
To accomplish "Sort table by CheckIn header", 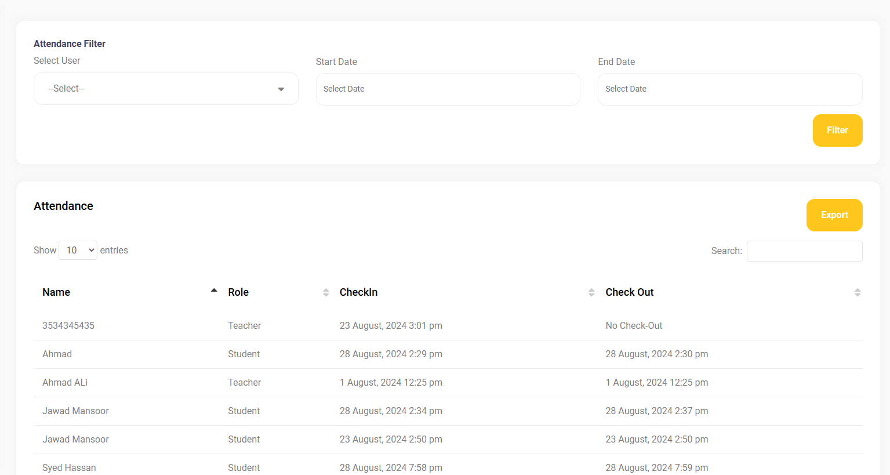I will click(358, 292).
